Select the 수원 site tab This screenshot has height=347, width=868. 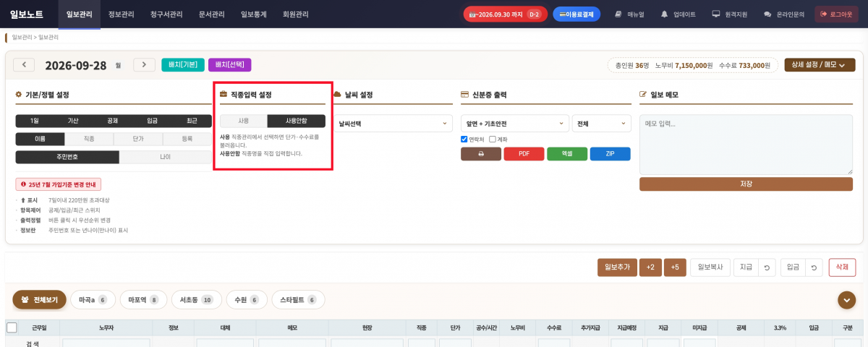coord(247,299)
